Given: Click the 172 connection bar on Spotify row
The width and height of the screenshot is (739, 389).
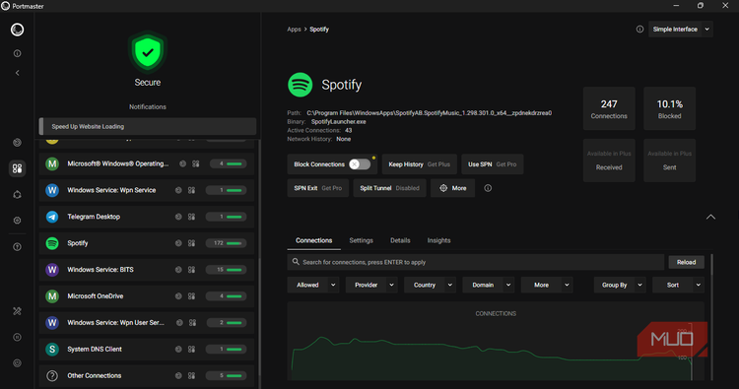Looking at the screenshot, I should (226, 243).
